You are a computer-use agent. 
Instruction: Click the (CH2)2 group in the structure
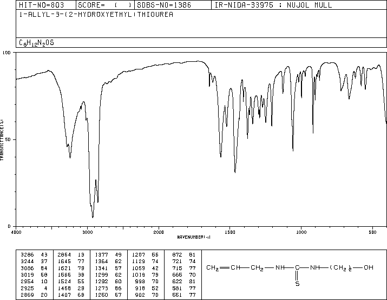(341, 268)
